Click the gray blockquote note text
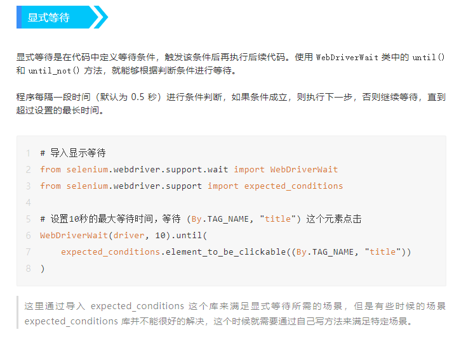This screenshot has width=466, height=344. [x=235, y=314]
